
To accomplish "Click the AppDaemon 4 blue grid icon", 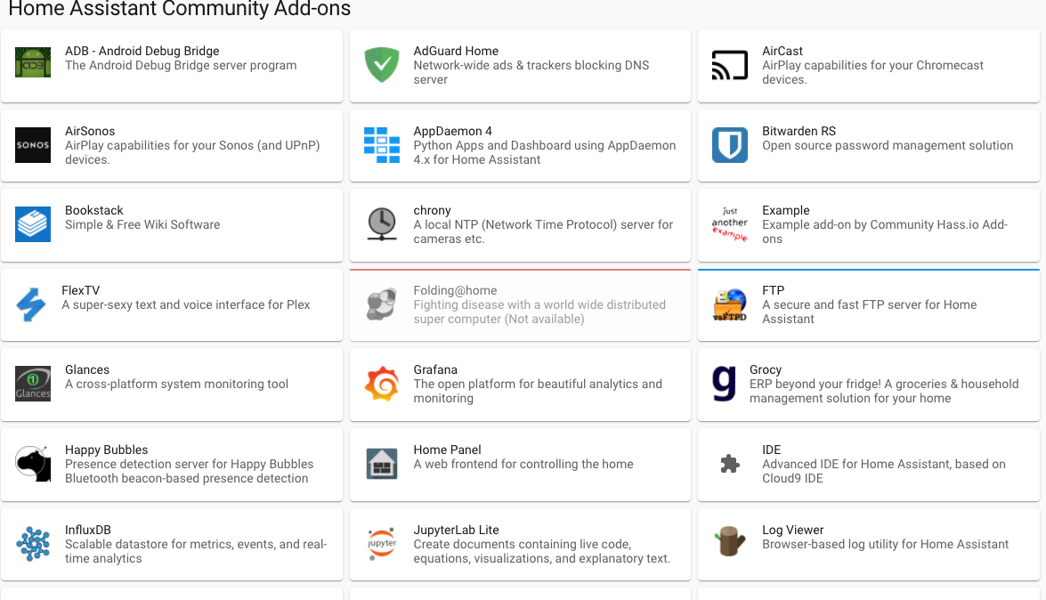I will click(x=382, y=145).
